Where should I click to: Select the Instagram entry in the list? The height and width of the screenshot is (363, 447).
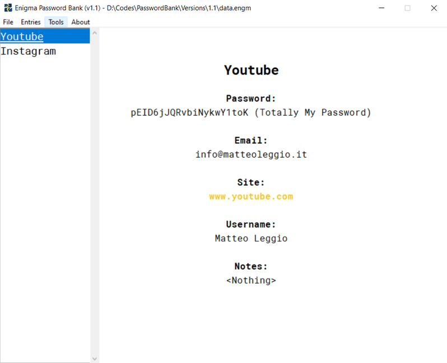tap(45, 51)
